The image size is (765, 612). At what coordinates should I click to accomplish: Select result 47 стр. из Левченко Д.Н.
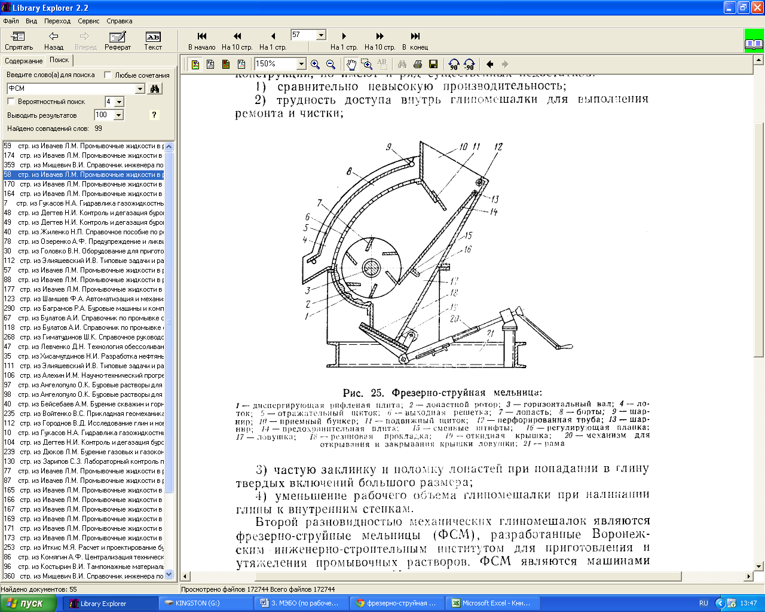[83, 347]
